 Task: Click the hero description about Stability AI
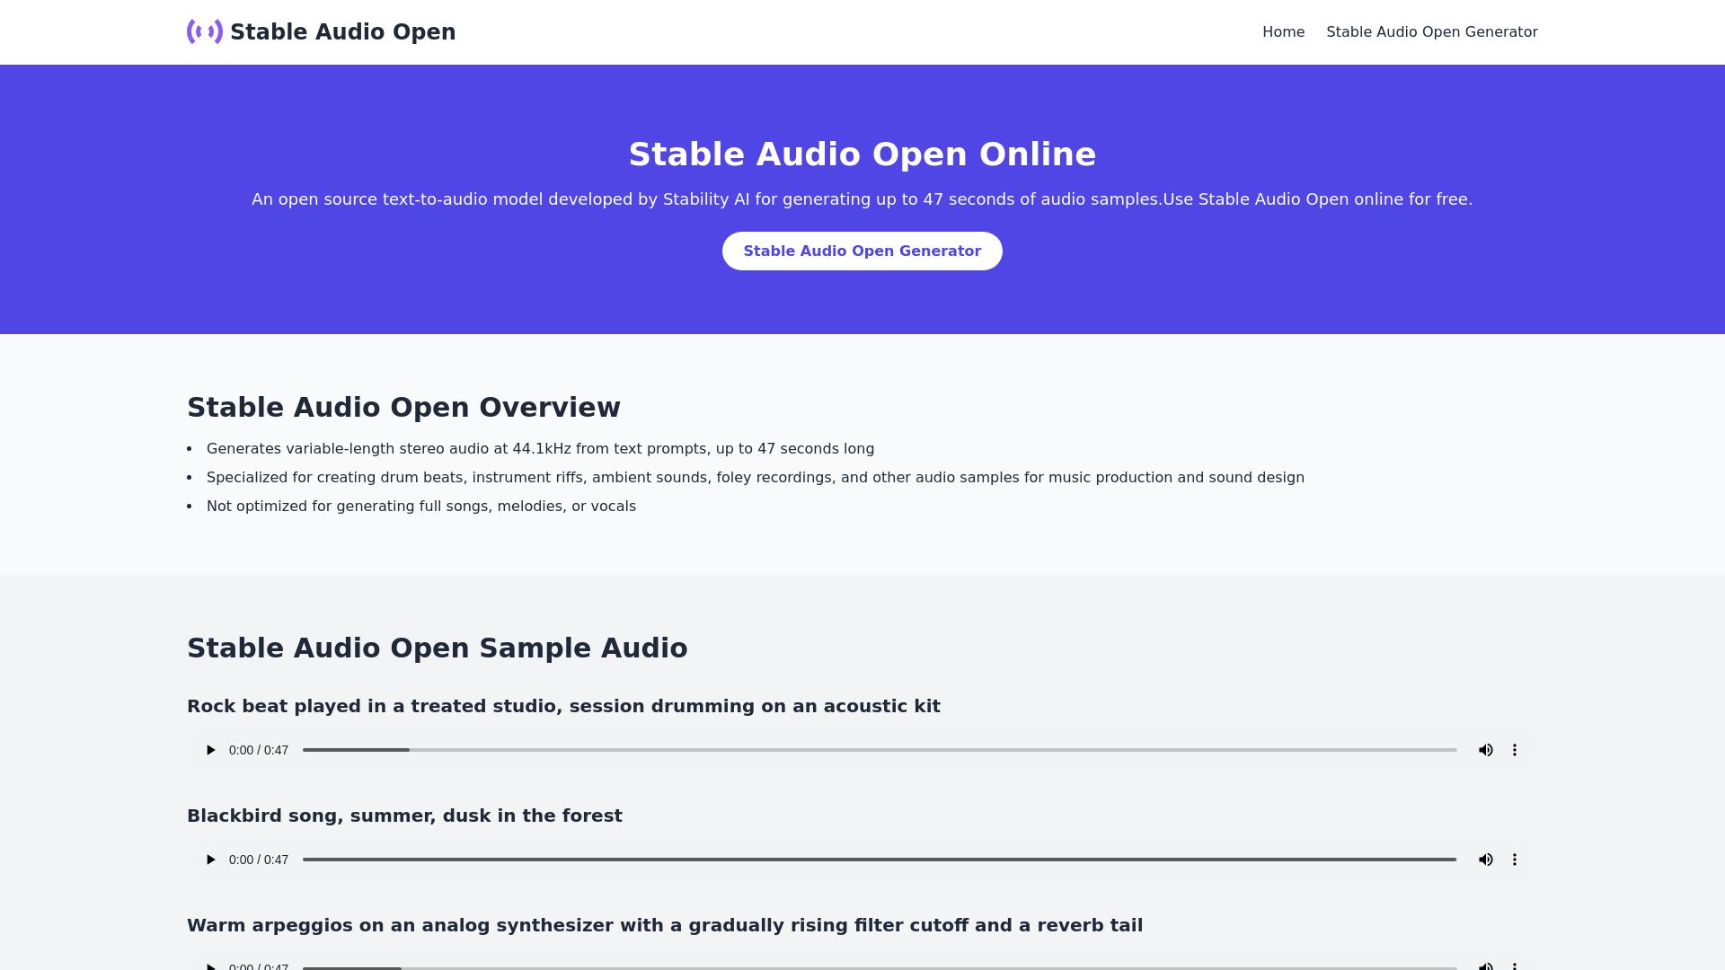coord(862,199)
